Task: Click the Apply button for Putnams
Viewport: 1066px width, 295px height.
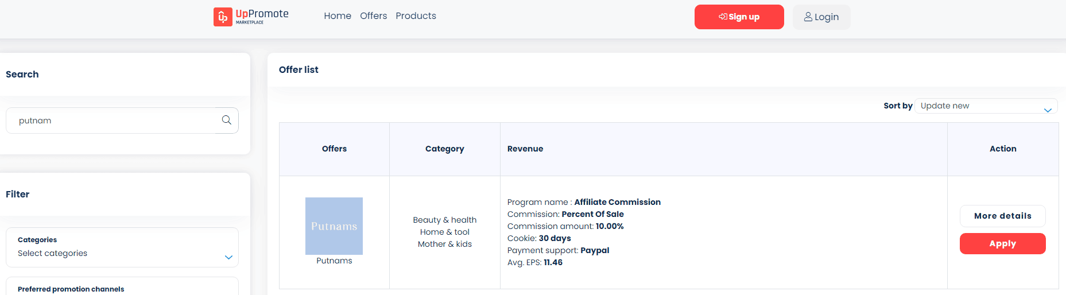Action: (x=1003, y=243)
